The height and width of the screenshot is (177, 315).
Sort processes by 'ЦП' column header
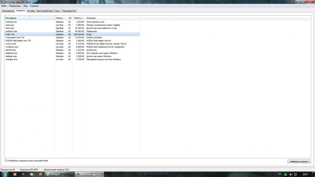point(70,18)
